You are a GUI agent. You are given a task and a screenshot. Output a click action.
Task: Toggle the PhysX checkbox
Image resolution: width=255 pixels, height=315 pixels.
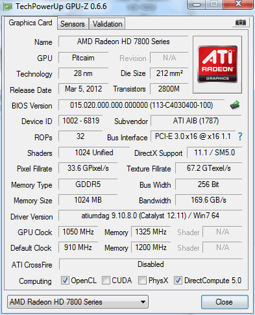pyautogui.click(x=142, y=281)
